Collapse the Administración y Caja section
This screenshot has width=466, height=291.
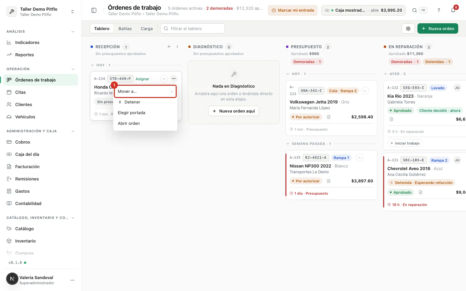73,131
